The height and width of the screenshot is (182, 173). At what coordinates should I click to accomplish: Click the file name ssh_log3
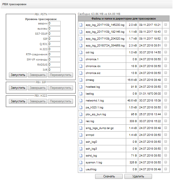pyautogui.click(x=91, y=149)
